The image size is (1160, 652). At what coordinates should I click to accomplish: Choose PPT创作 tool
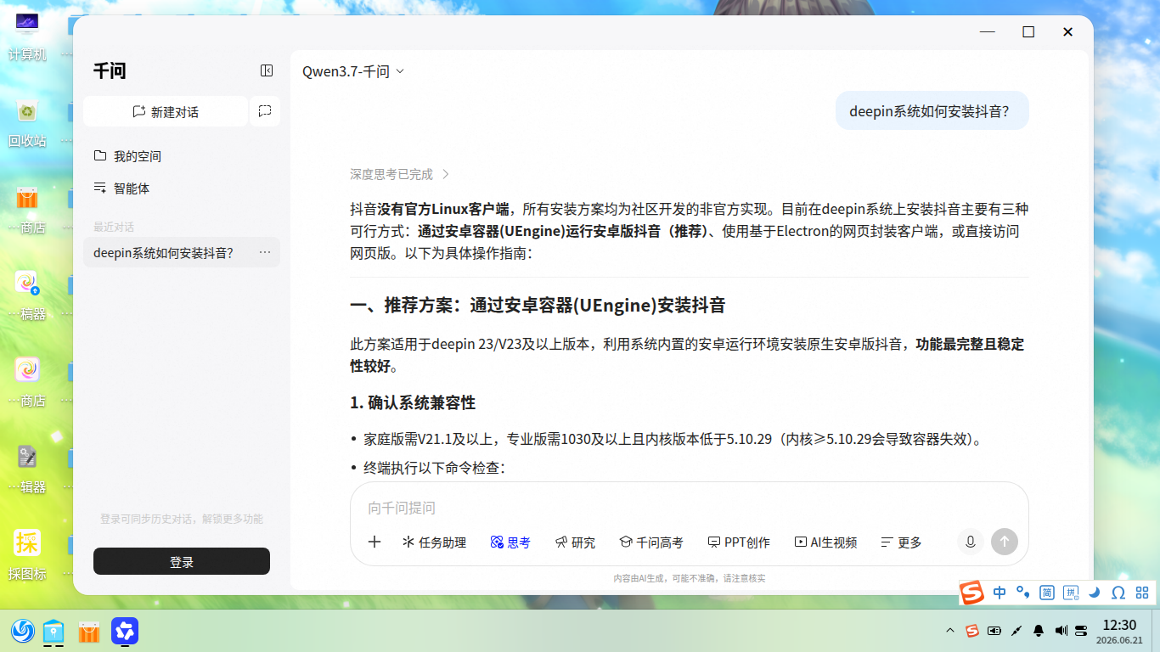[x=739, y=542]
